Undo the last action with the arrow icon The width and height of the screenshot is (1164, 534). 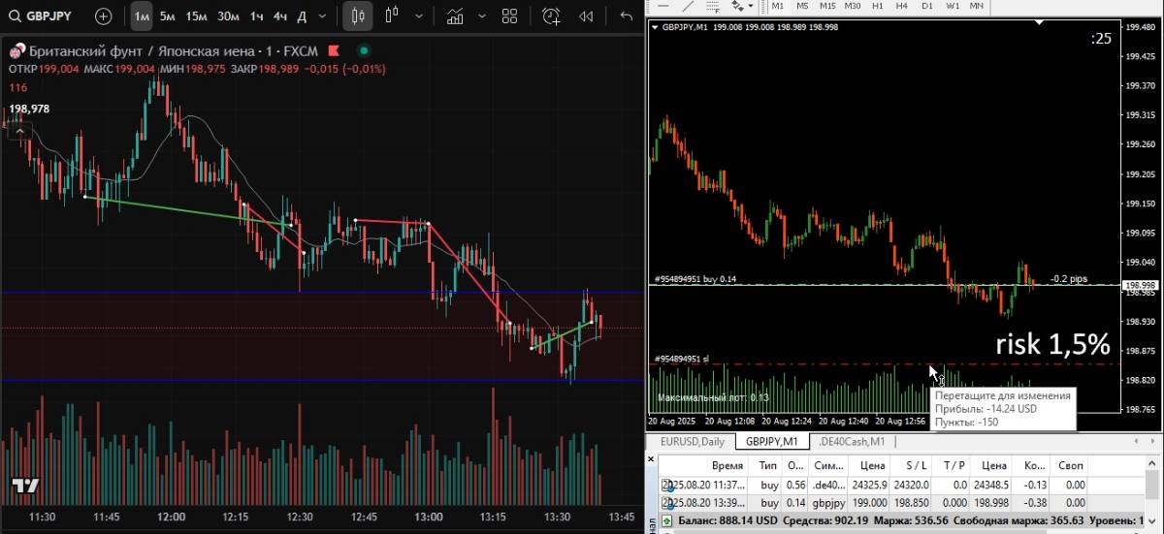626,16
